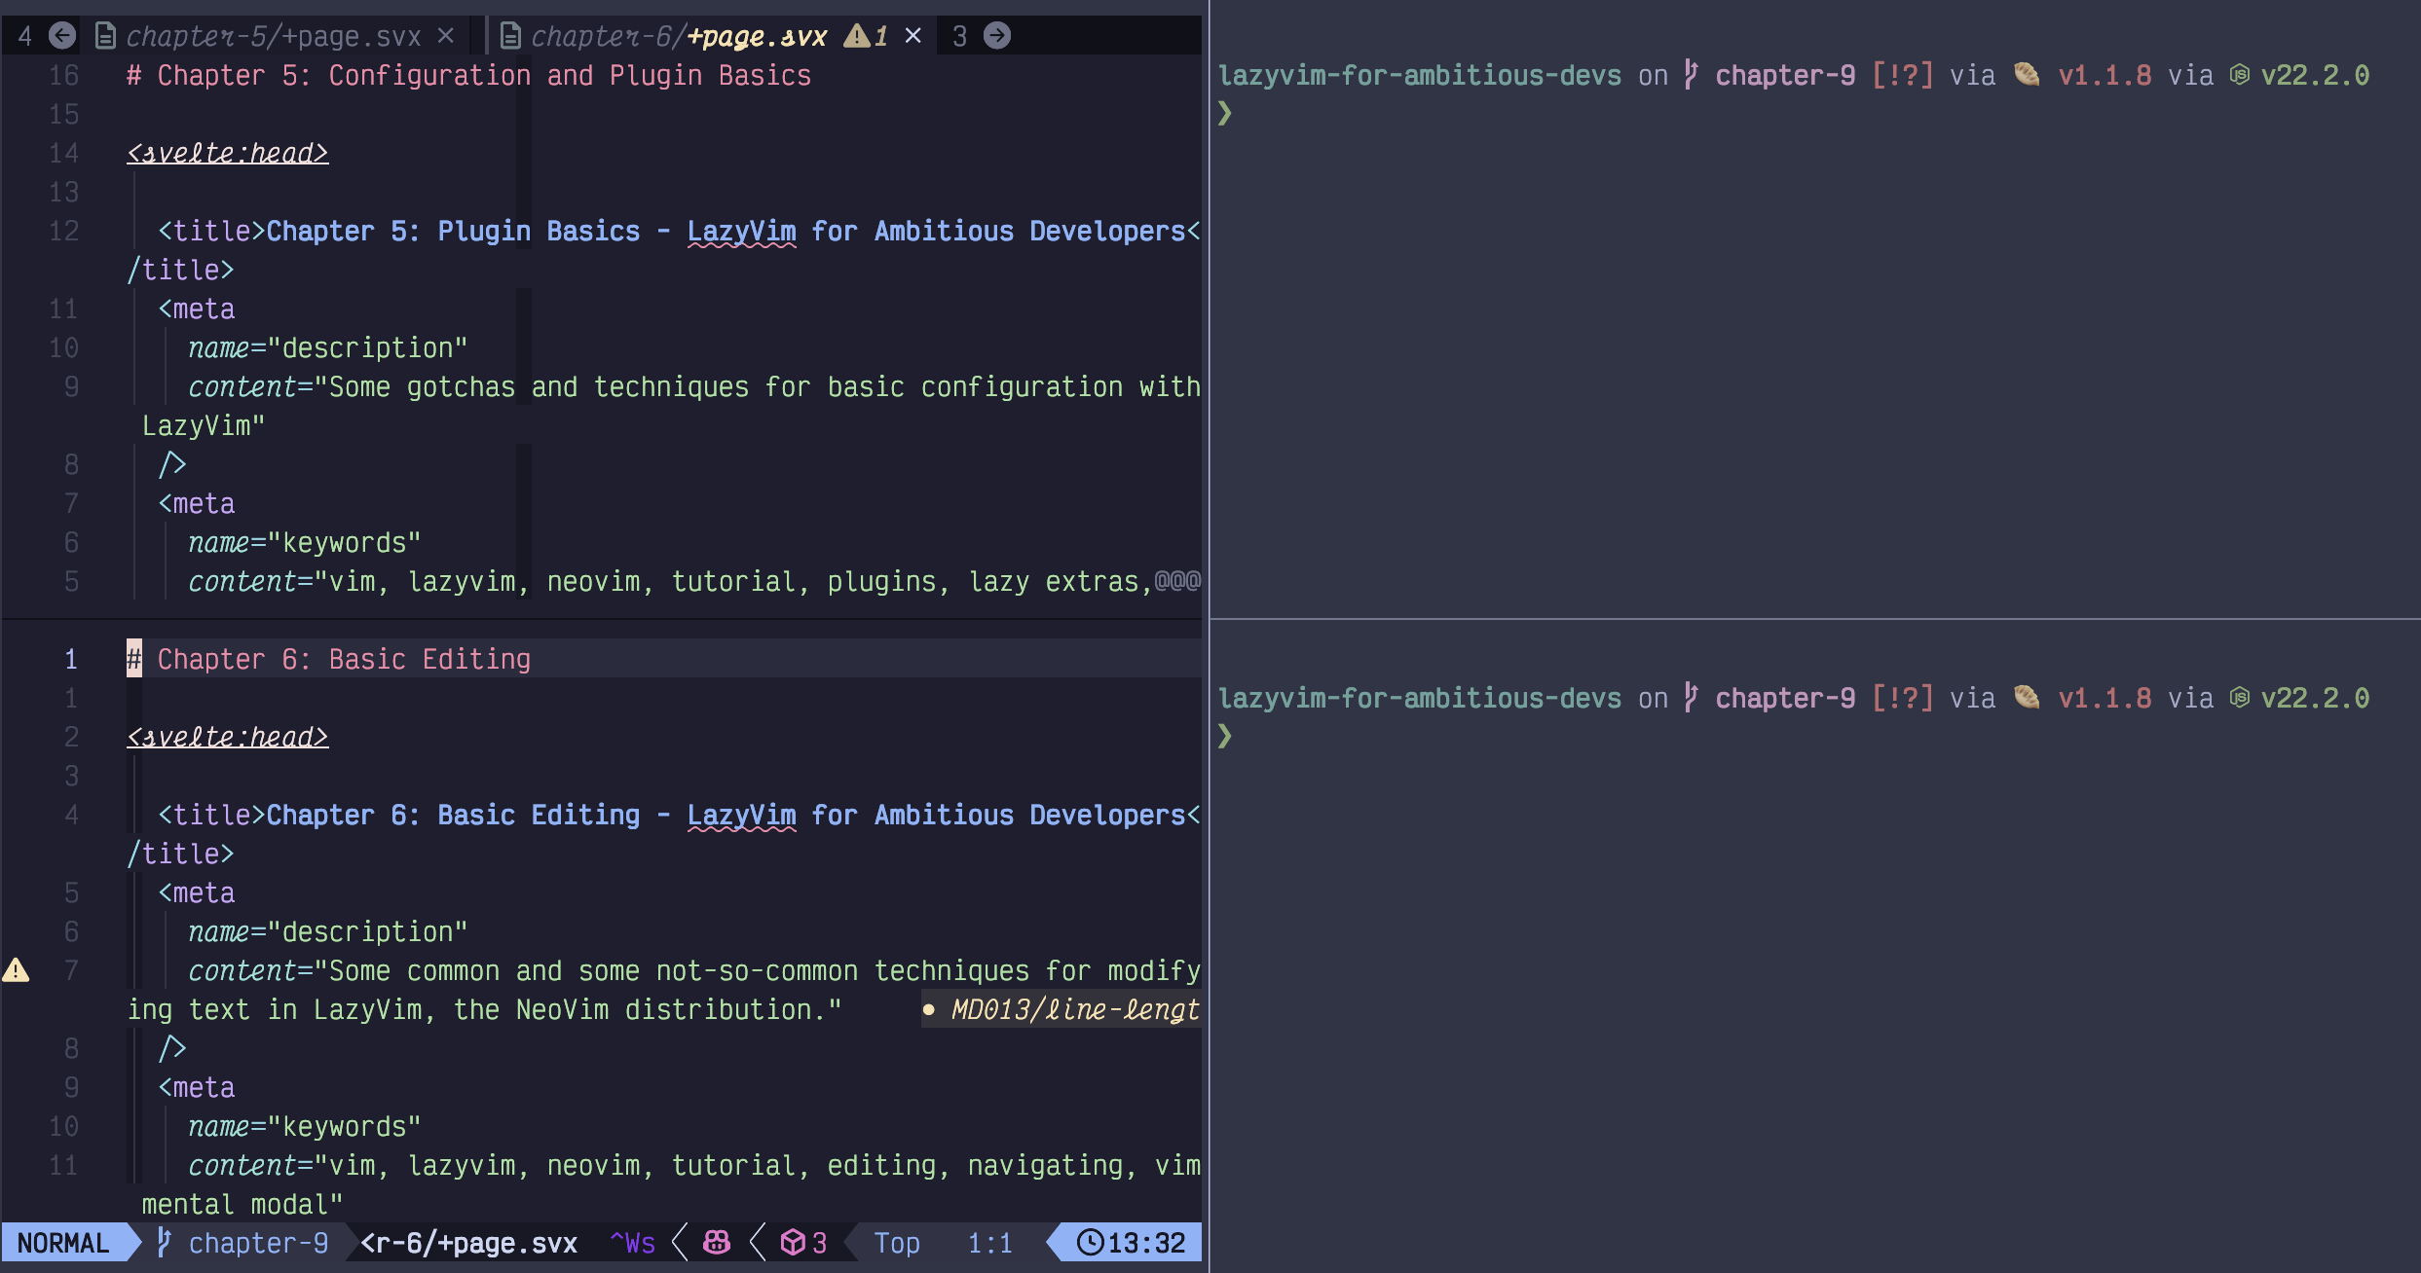Image resolution: width=2421 pixels, height=1273 pixels.
Task: Click lazyvim-for-ambitious-devs in bottom terminal
Action: [1420, 698]
